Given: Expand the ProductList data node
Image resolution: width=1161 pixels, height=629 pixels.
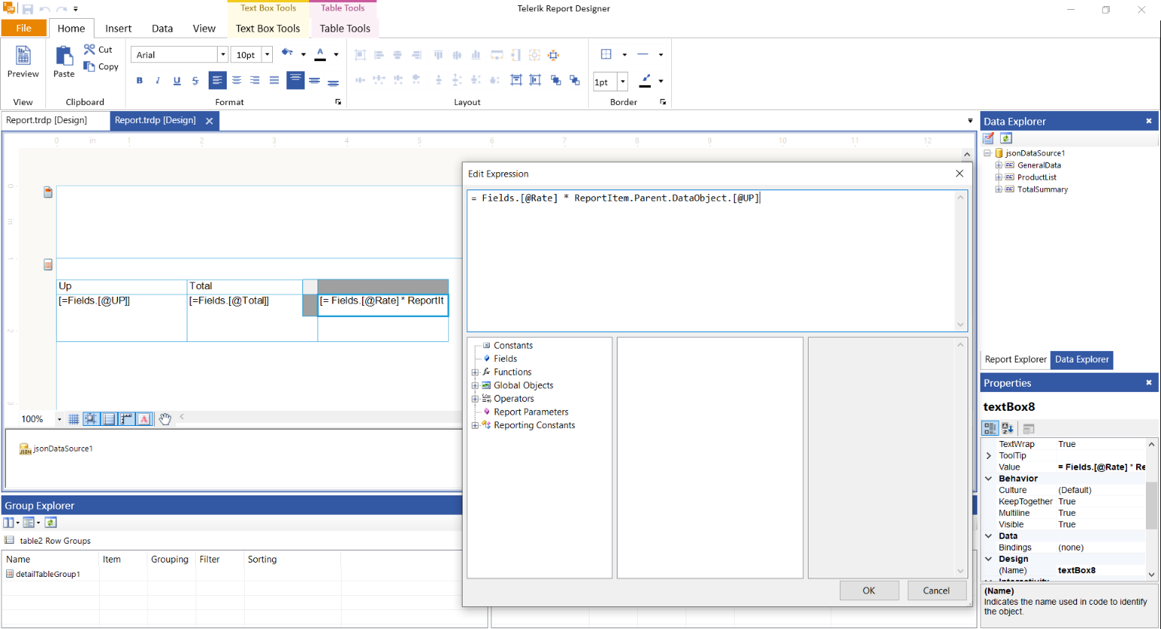Looking at the screenshot, I should point(998,177).
